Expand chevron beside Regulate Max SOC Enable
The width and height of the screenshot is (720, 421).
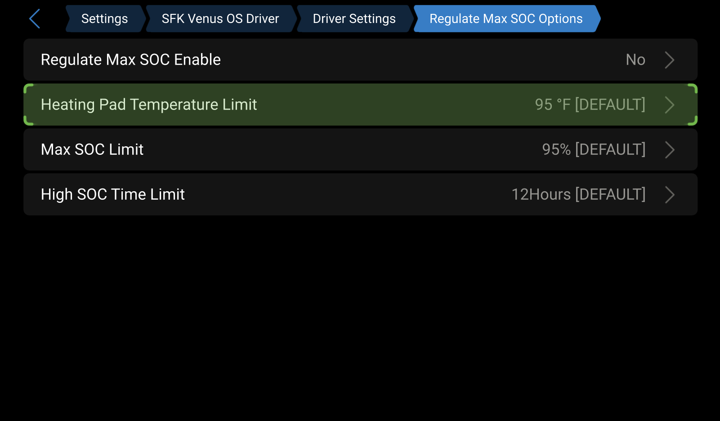point(670,60)
